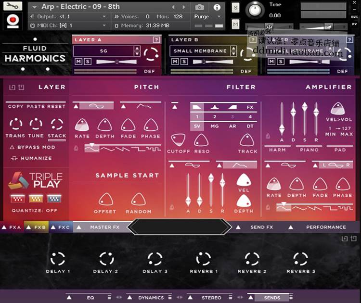Image resolution: width=361 pixels, height=303 pixels.
Task: Solo Layer B
Action: click(x=184, y=62)
